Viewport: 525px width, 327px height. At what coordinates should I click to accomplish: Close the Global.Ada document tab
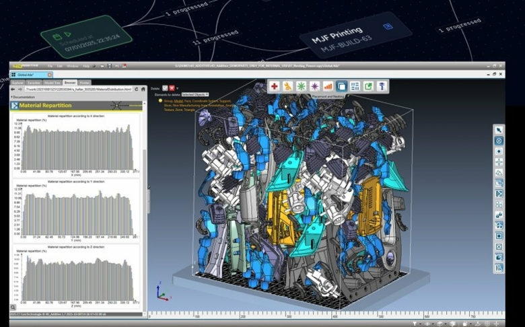coord(50,75)
